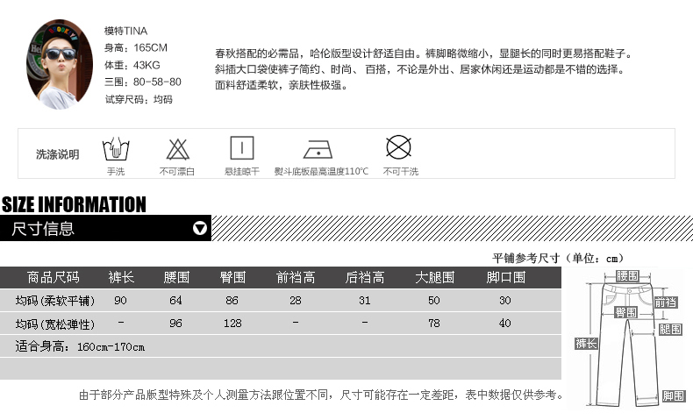This screenshot has height=420, width=693.
Task: Click the 均码(柔软平铺) row label
Action: click(54, 301)
